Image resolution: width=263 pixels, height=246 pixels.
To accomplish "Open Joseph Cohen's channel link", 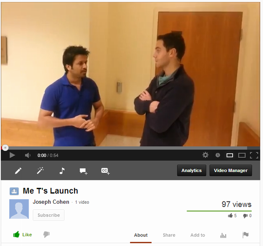I will [51, 202].
